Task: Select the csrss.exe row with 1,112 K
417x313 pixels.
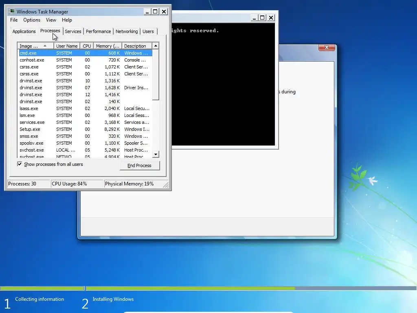Action: [x=86, y=74]
